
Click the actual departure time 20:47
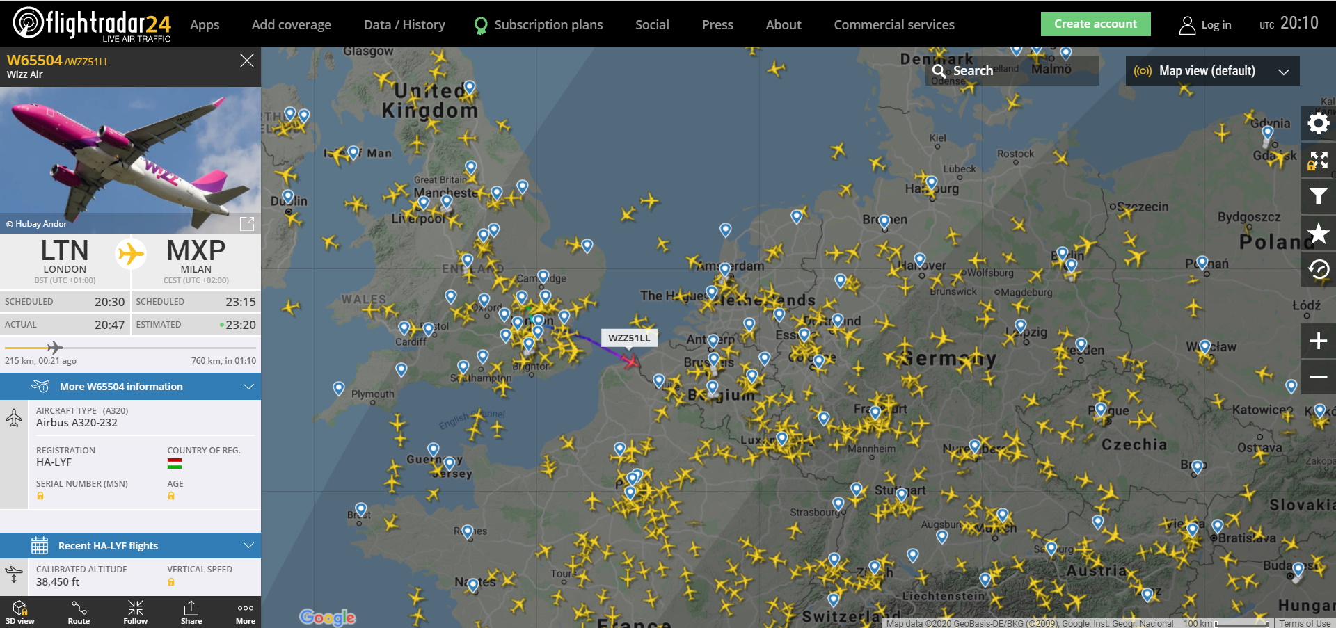[110, 325]
